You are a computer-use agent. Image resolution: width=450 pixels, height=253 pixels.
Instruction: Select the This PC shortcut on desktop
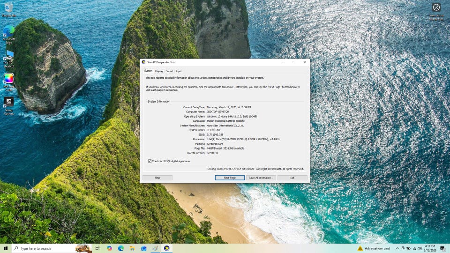pyautogui.click(x=8, y=59)
